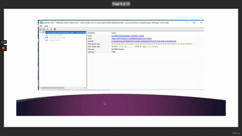Select the first-bytes-text value

click(x=135, y=46)
